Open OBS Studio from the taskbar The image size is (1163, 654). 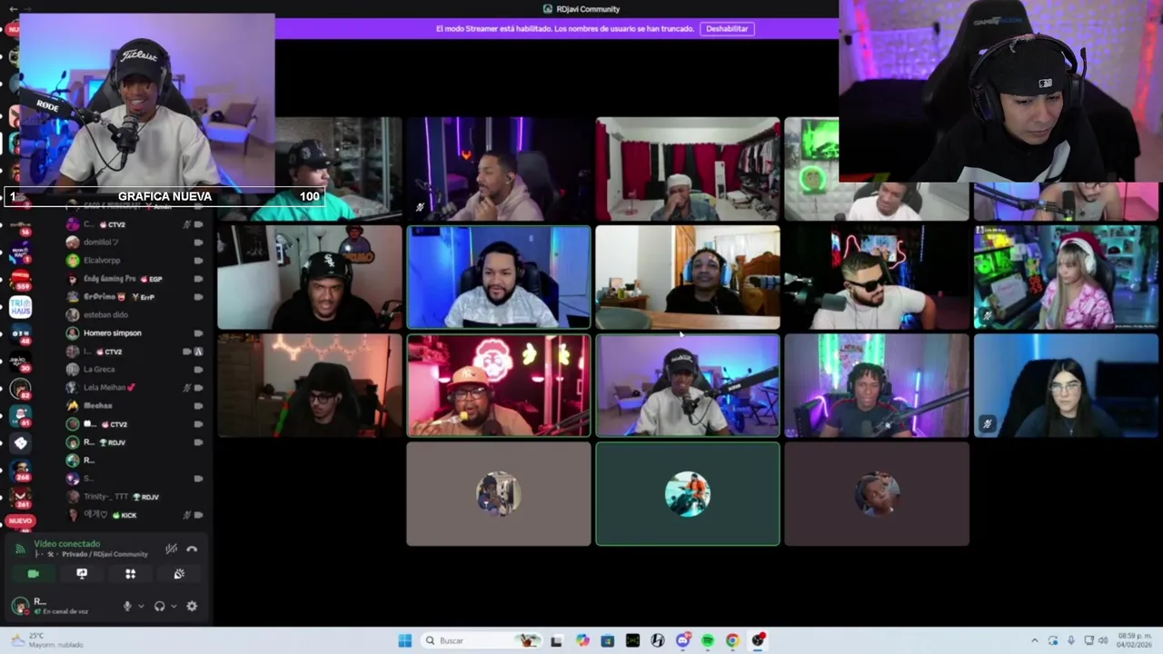758,640
